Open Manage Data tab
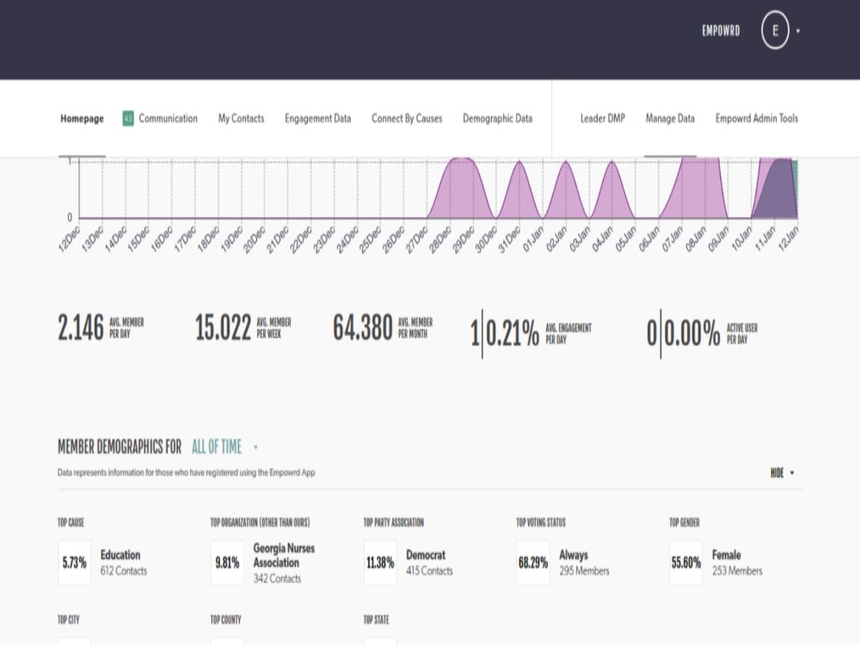This screenshot has height=645, width=860. [x=670, y=119]
